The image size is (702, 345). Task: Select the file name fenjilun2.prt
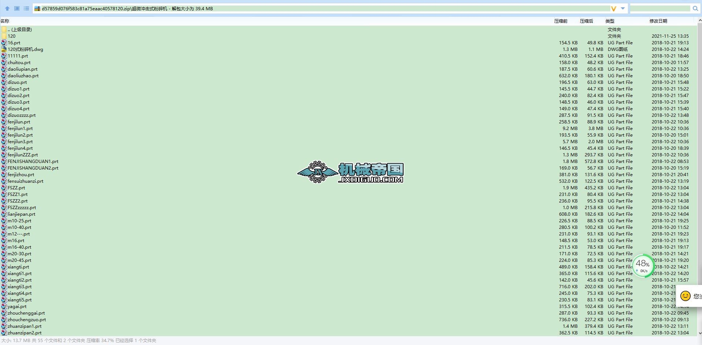tap(20, 135)
